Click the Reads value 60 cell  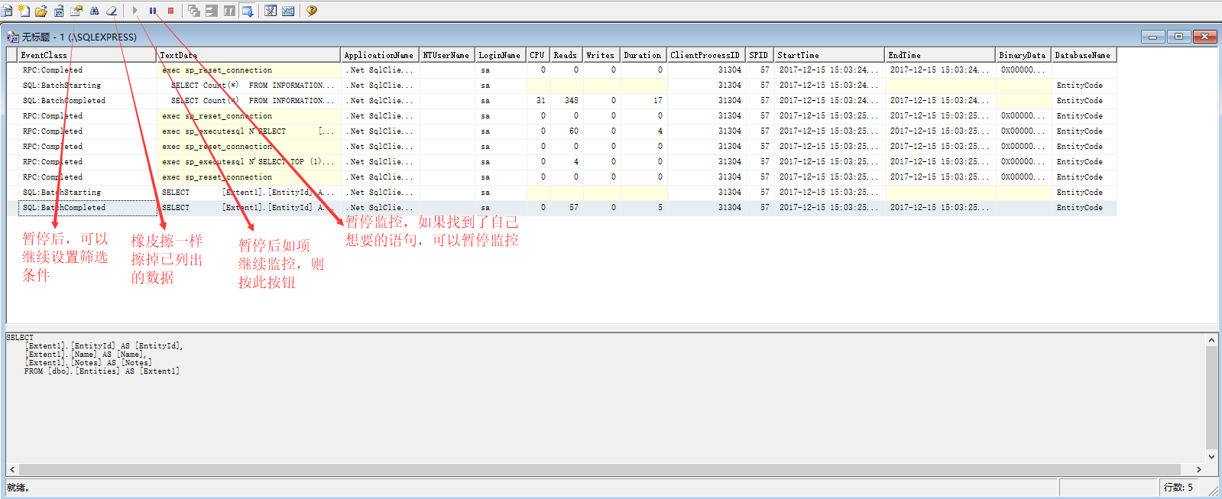tap(566, 131)
